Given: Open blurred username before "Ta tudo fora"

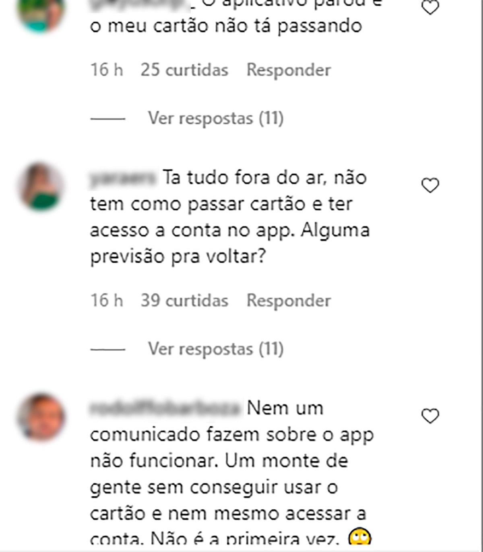Looking at the screenshot, I should 123,178.
